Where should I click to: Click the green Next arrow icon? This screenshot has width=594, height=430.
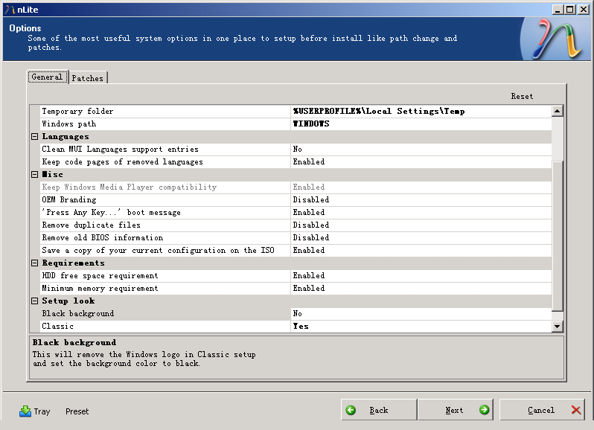pyautogui.click(x=484, y=410)
